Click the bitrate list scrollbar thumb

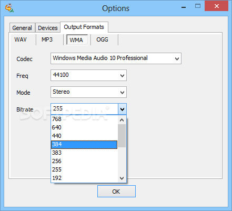click(x=122, y=136)
